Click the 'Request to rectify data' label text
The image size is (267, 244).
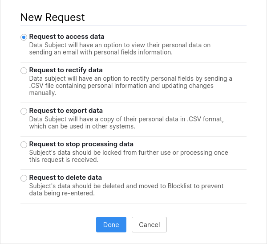coord(66,70)
